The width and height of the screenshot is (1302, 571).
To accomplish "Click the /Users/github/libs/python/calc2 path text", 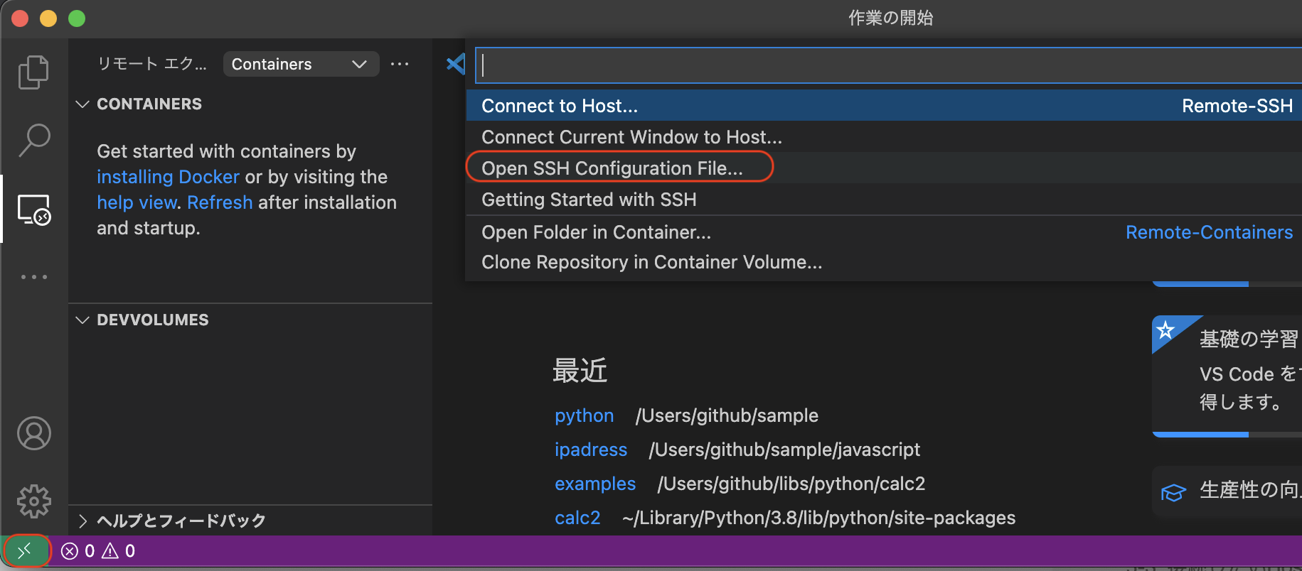I will pyautogui.click(x=791, y=484).
